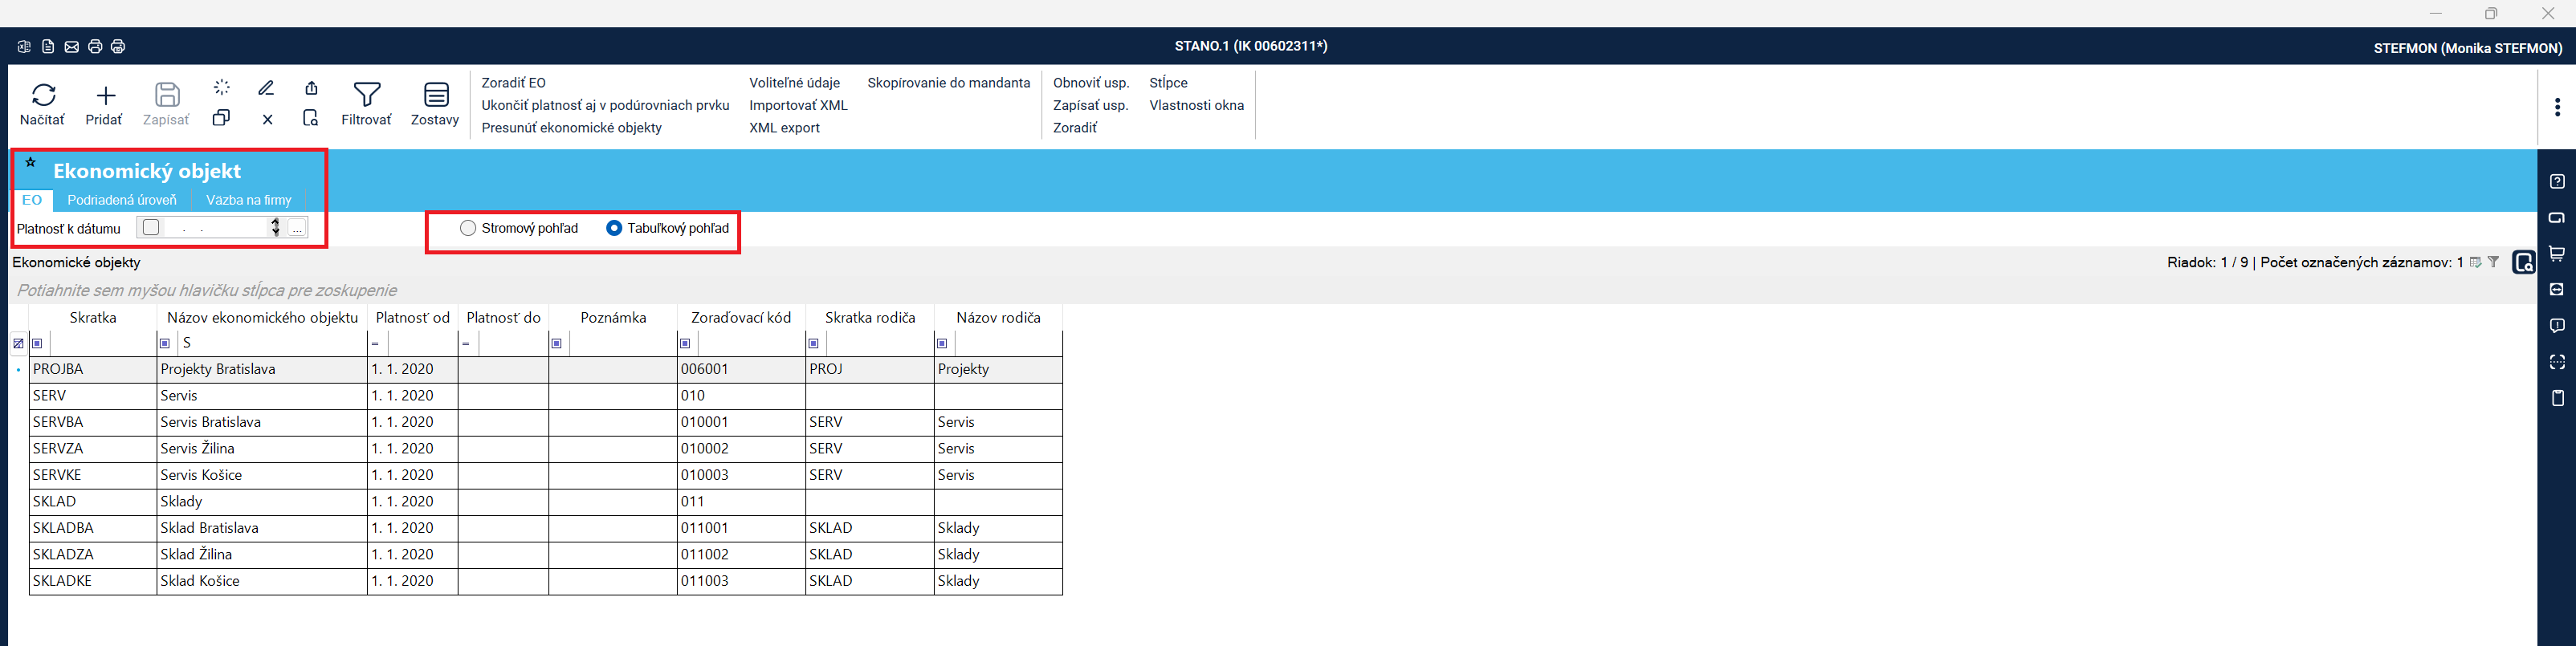Click the Pridať plus icon
2576x646 pixels.
coord(105,95)
